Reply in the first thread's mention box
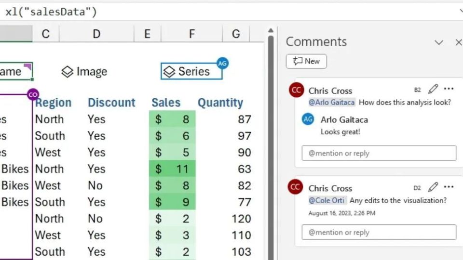The image size is (463, 260). [x=379, y=153]
